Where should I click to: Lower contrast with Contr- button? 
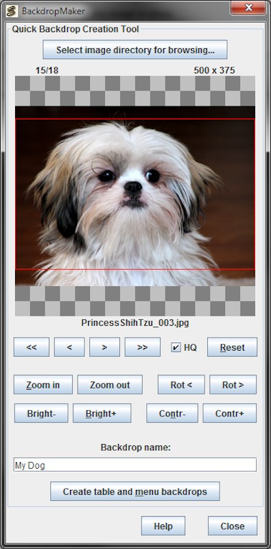172,413
